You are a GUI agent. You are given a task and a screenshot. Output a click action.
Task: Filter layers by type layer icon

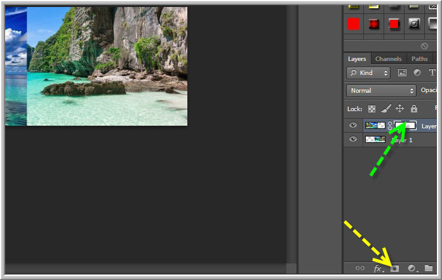tap(432, 73)
